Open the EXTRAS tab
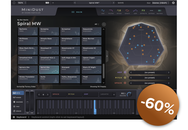 coord(152,12)
